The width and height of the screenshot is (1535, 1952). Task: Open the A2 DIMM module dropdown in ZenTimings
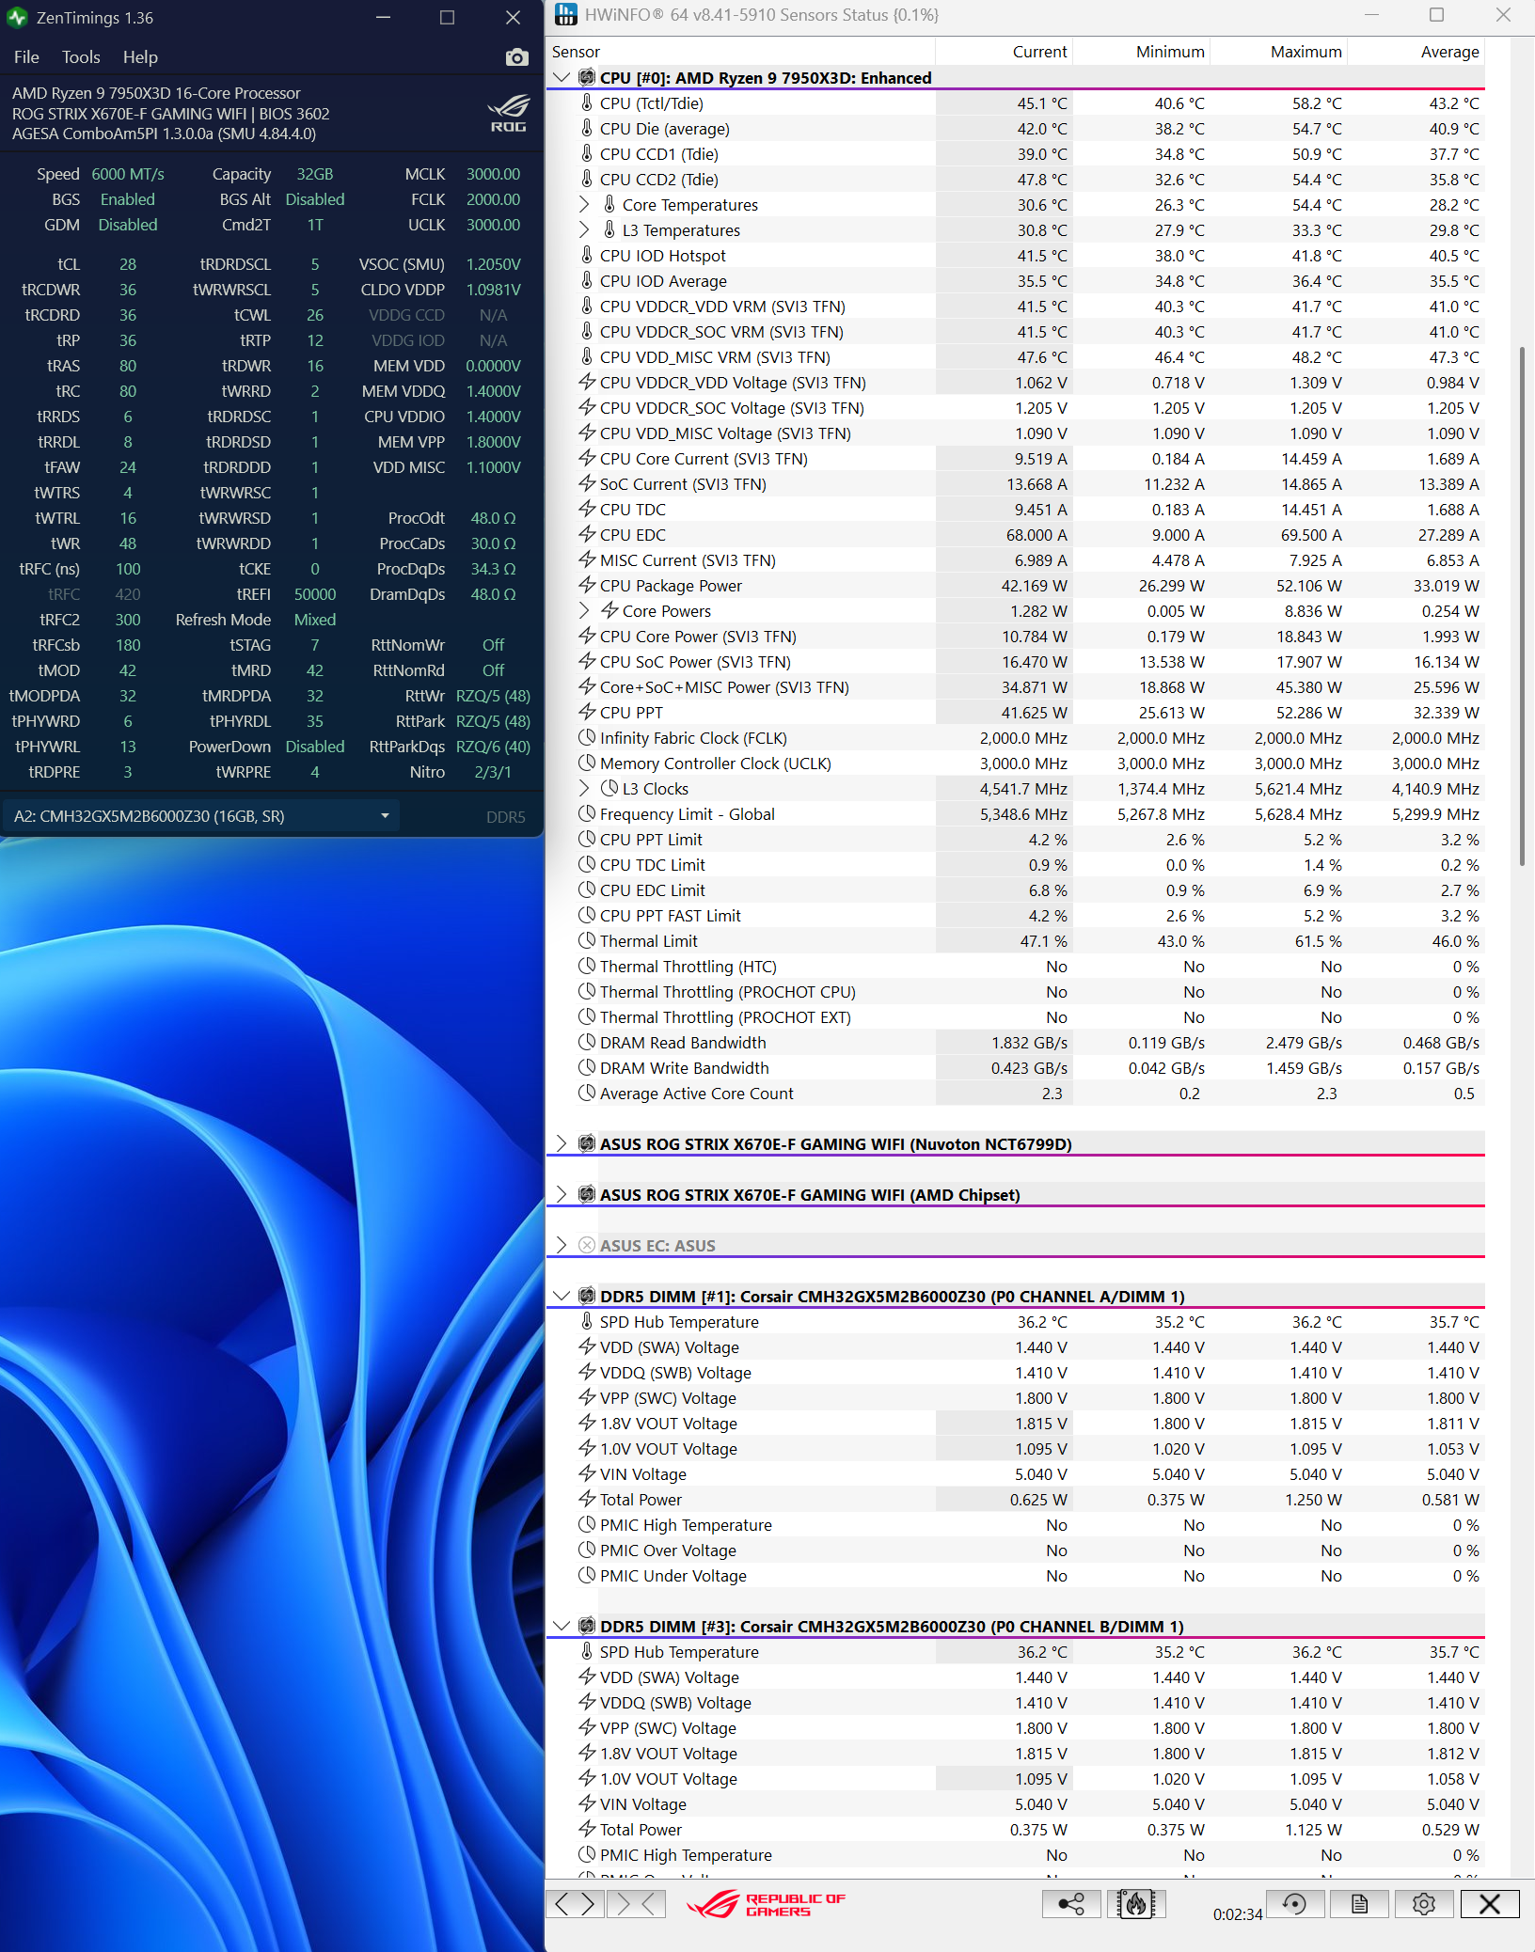[201, 816]
